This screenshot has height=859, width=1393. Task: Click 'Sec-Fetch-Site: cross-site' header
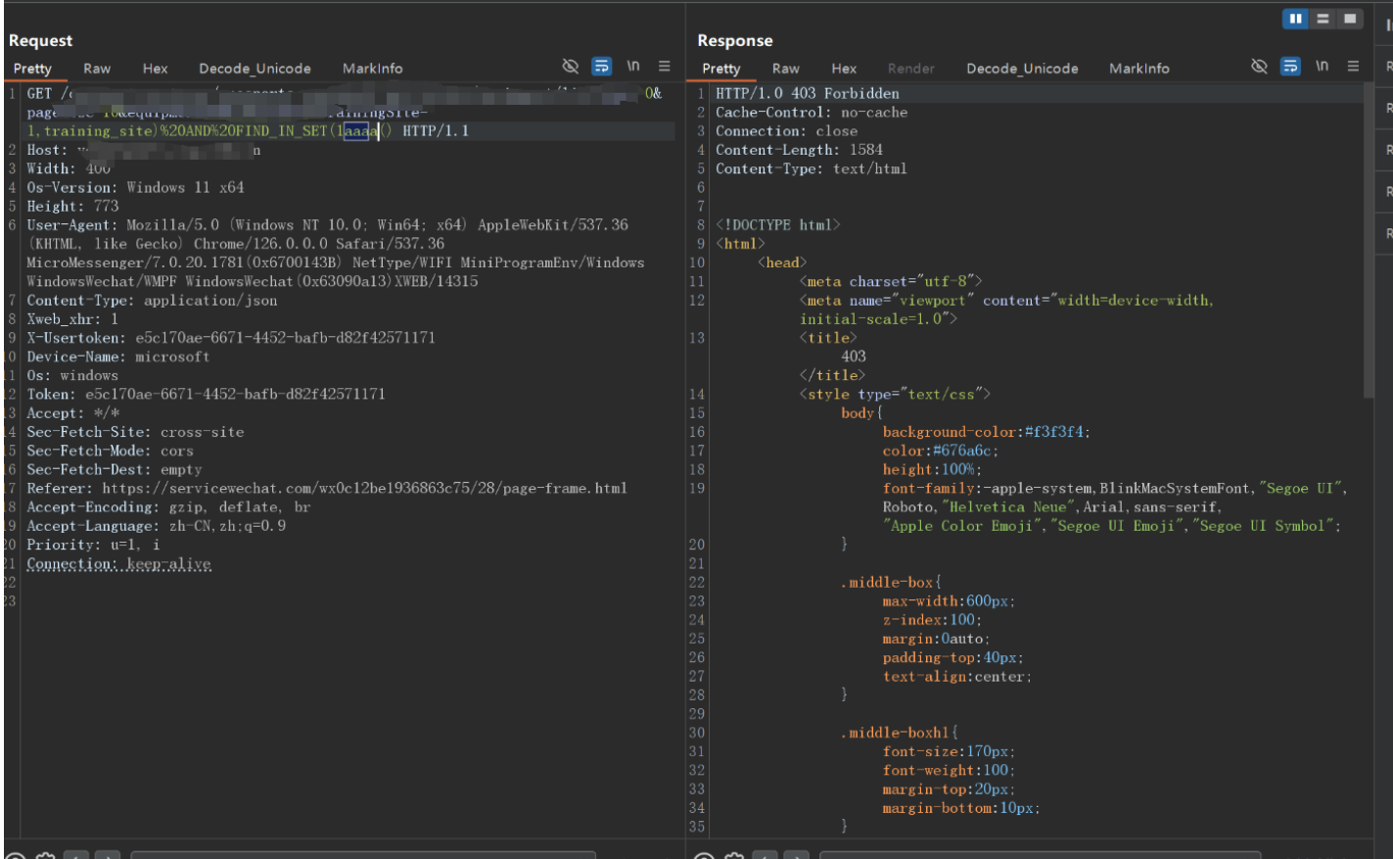135,431
